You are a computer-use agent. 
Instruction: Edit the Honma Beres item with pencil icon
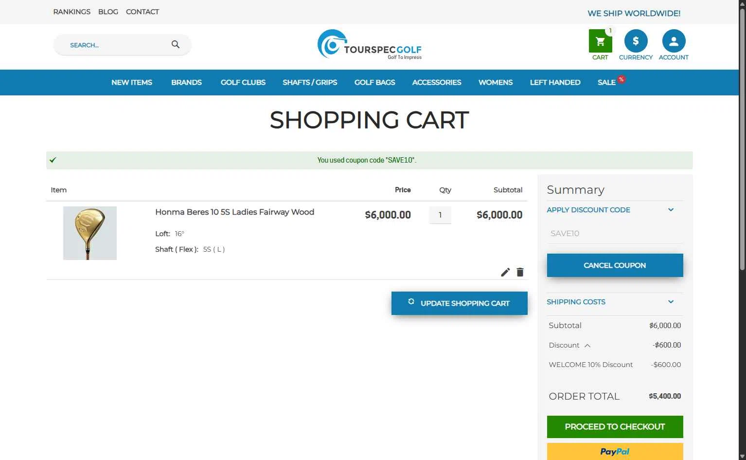[x=505, y=272]
